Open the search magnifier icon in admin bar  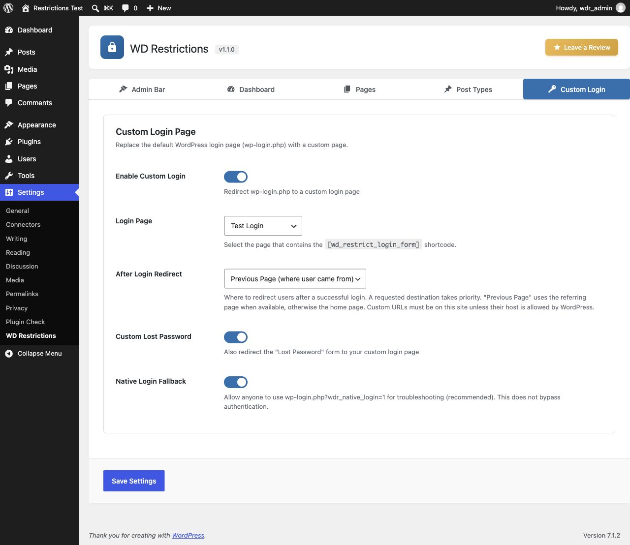click(95, 8)
